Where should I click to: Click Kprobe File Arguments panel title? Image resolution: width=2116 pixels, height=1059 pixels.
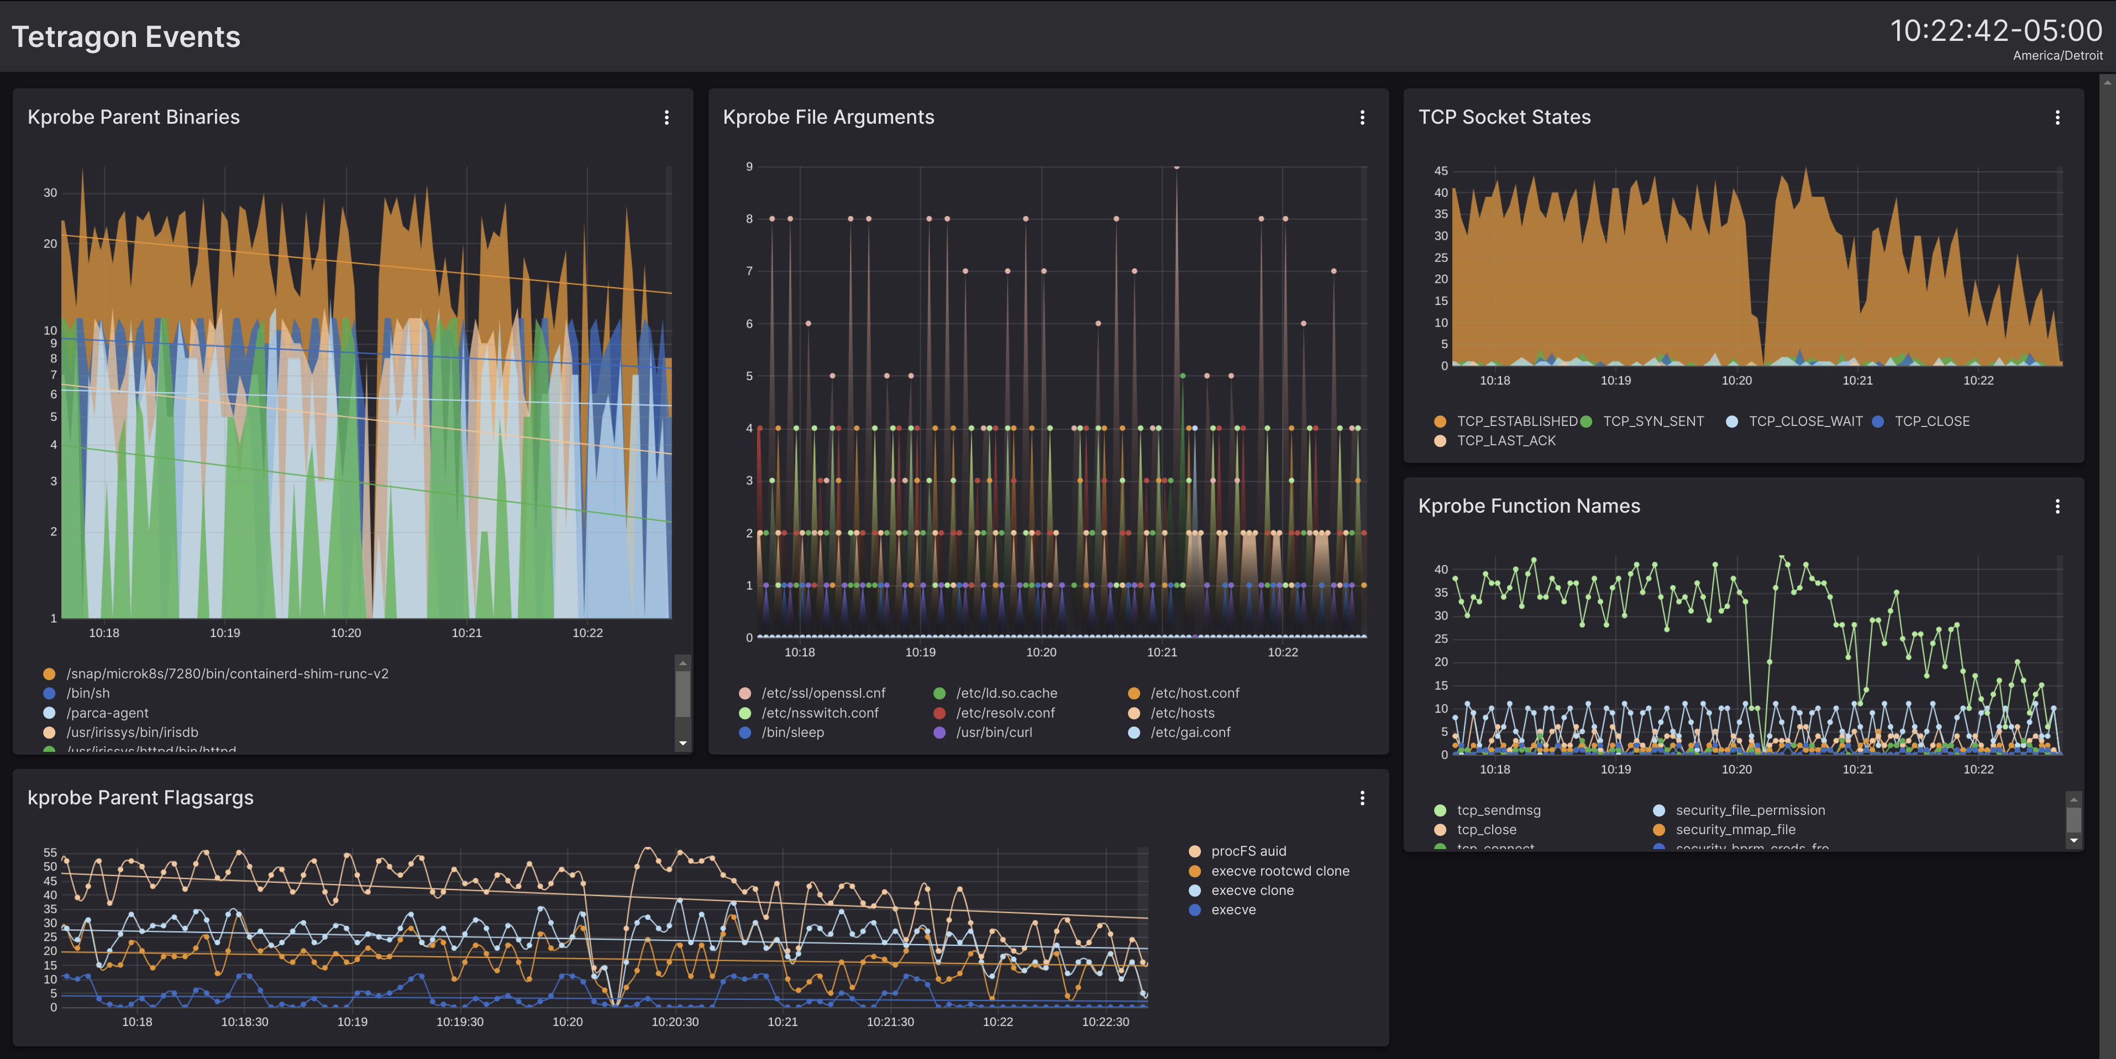pyautogui.click(x=828, y=118)
